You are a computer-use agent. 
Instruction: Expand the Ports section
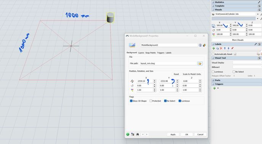[x=213, y=80]
